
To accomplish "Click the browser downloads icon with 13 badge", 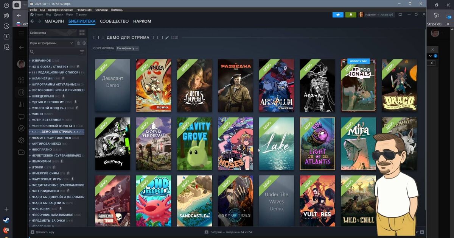I will (x=449, y=16).
